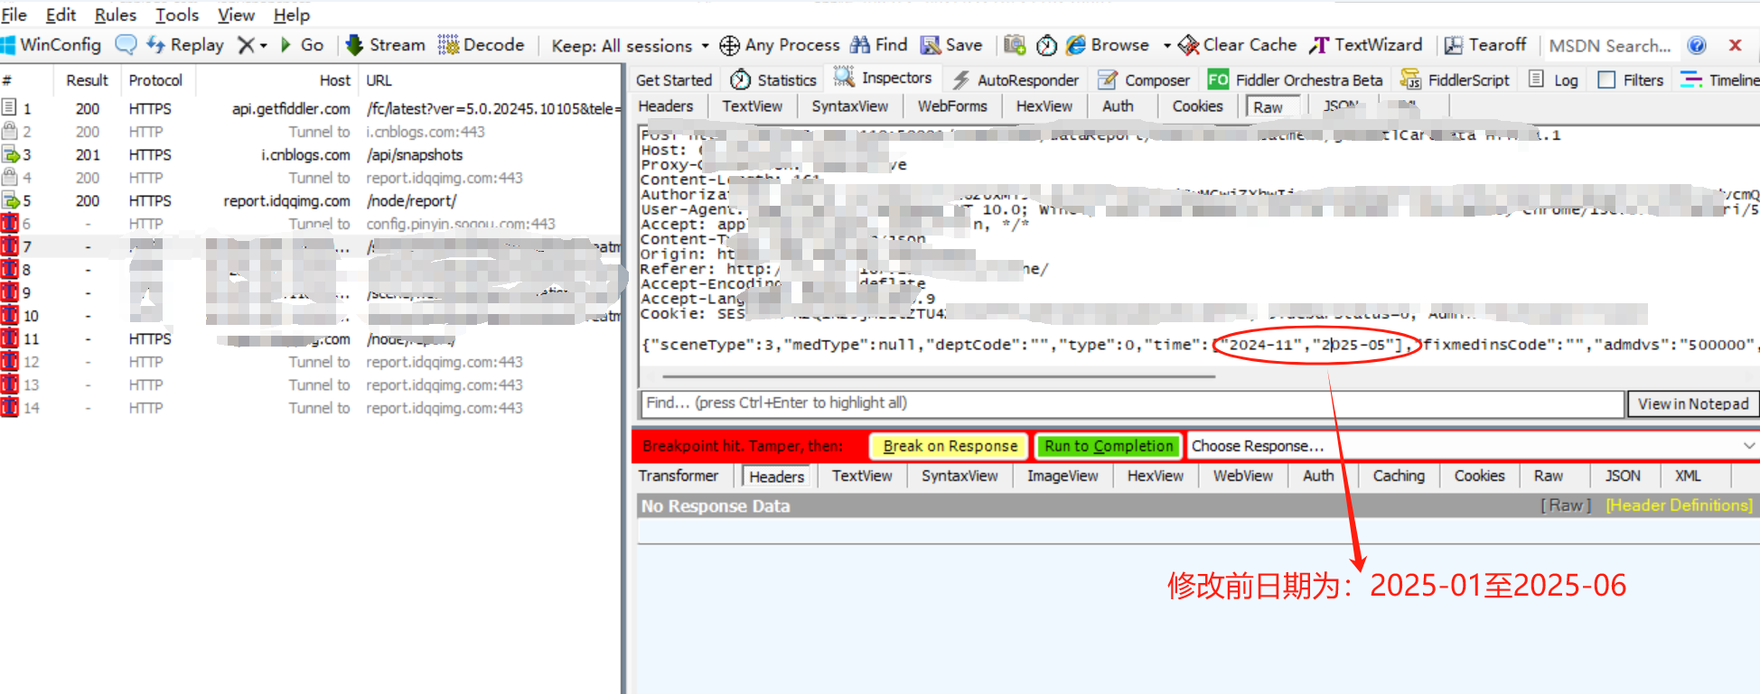
Task: Select session 3 i.cnblogs.com row icon
Action: [x=11, y=154]
